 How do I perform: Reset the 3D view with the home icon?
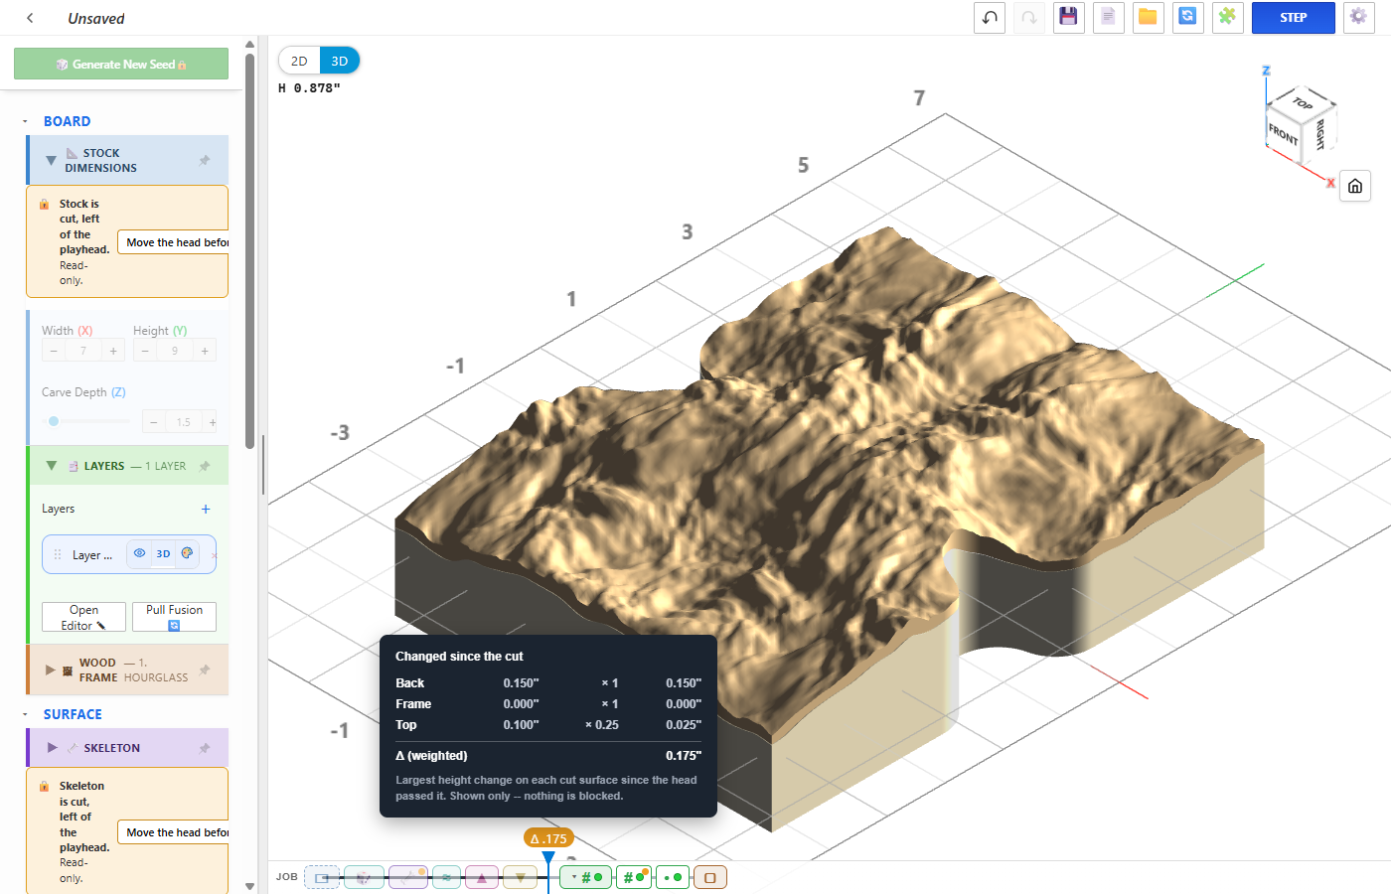[1355, 186]
